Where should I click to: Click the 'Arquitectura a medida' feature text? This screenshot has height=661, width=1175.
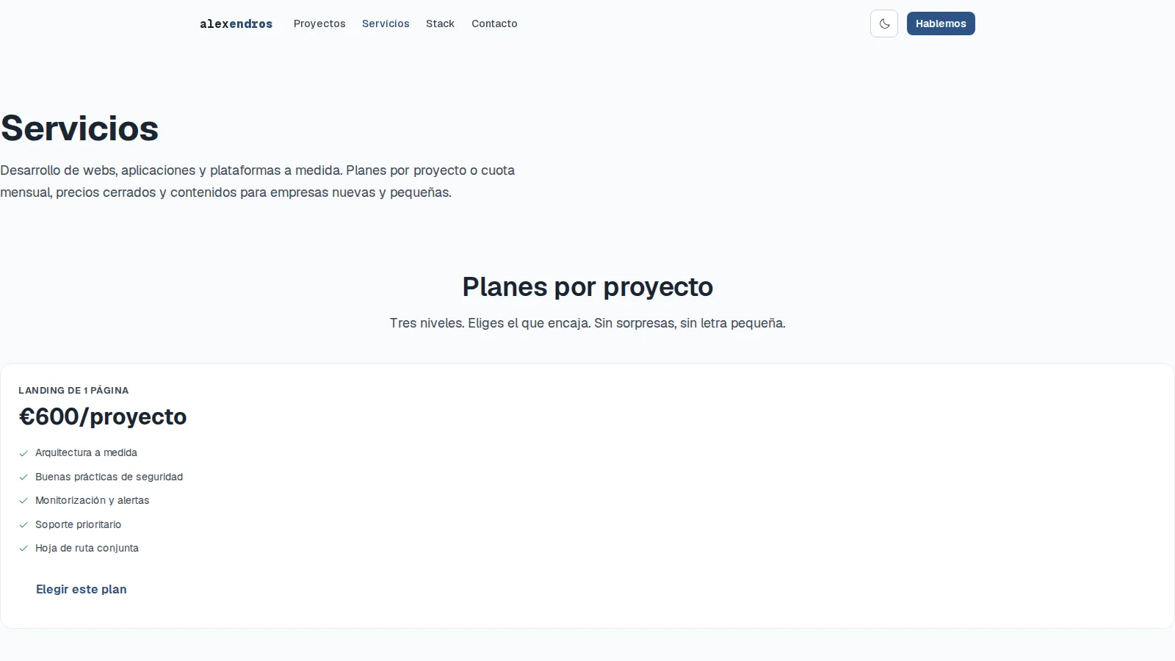pyautogui.click(x=86, y=452)
